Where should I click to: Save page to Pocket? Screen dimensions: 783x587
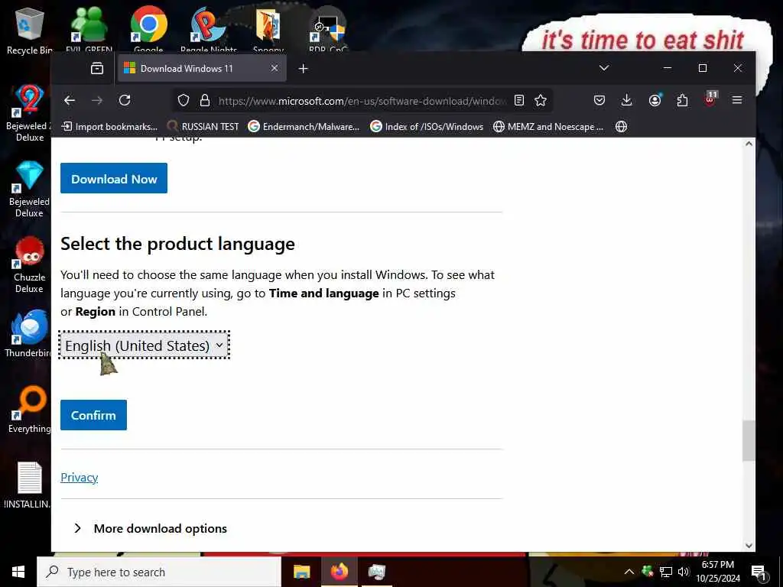pos(599,100)
